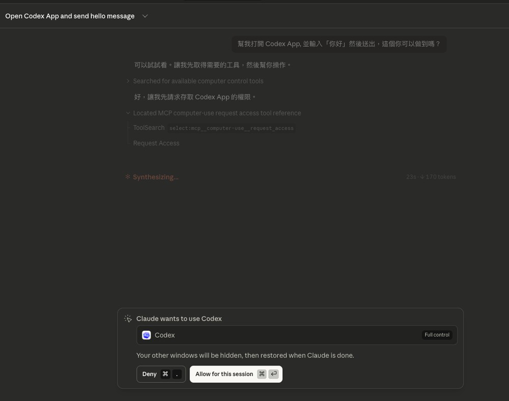Open the conversation title dropdown chevron
Screen dimensions: 509x401
(x=145, y=16)
